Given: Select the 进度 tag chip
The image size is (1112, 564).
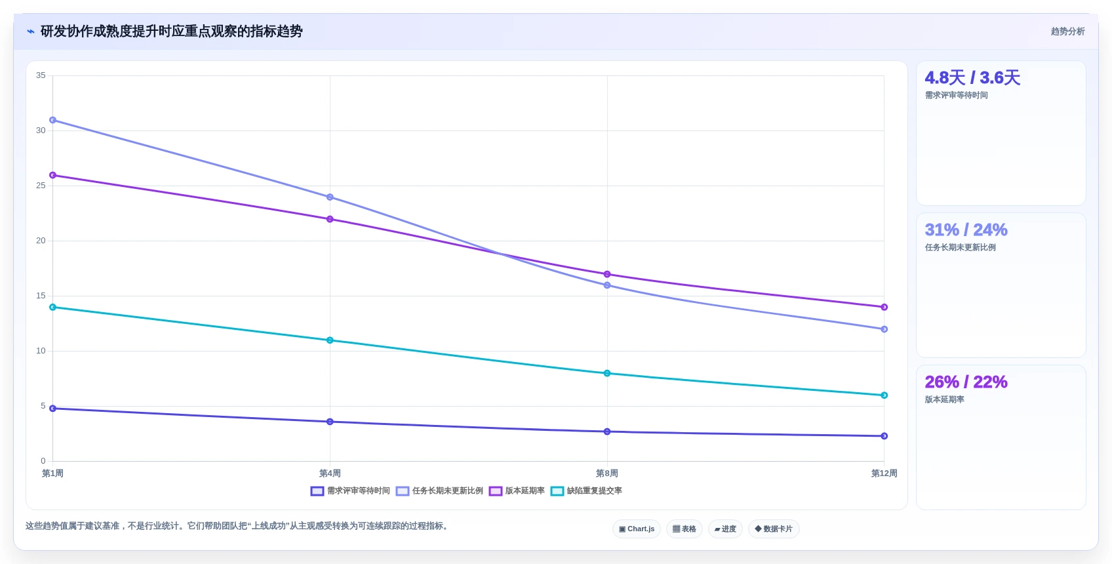Looking at the screenshot, I should point(725,529).
